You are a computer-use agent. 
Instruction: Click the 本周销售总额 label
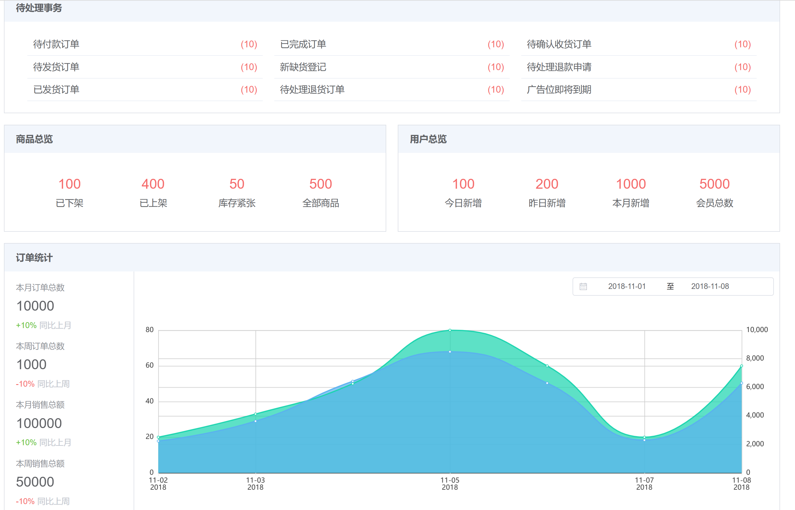pos(40,464)
